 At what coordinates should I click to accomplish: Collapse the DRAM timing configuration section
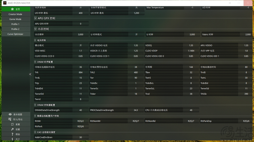pyautogui.click(x=35, y=62)
